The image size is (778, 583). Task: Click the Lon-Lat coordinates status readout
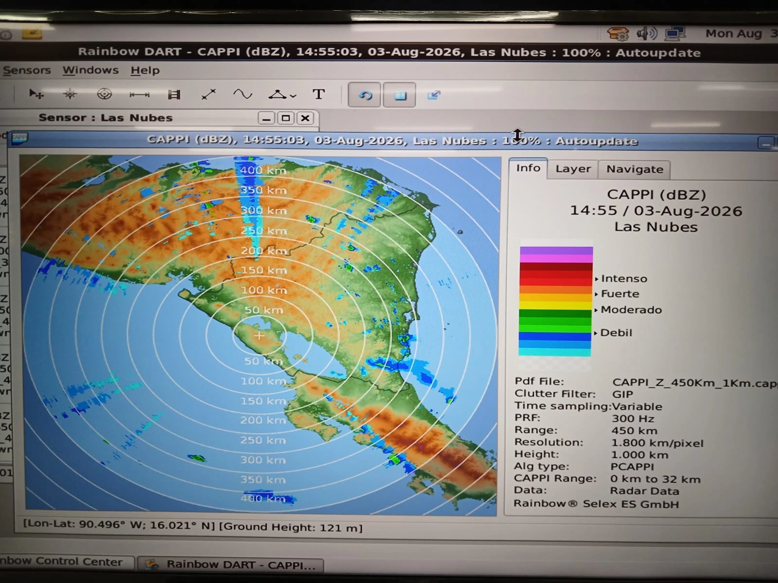click(x=119, y=526)
